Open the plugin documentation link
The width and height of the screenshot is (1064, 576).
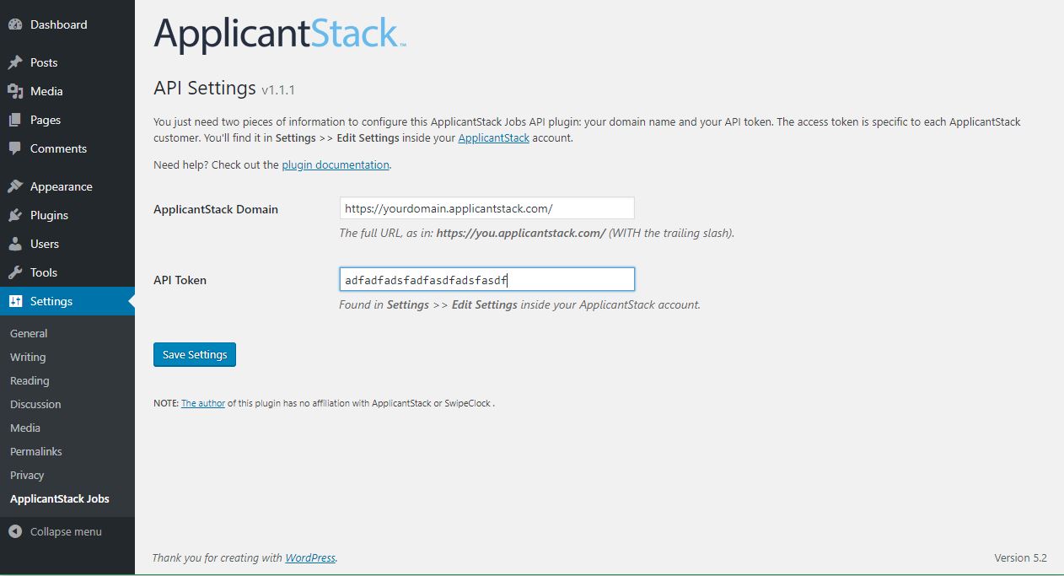point(336,164)
